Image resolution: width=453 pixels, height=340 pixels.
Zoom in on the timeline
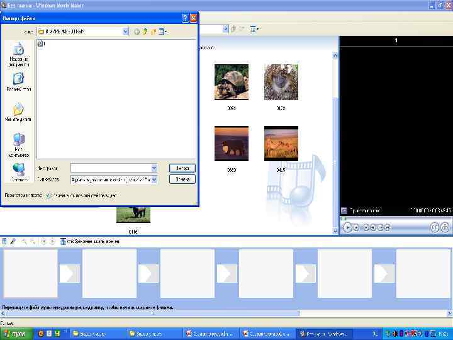(25, 241)
